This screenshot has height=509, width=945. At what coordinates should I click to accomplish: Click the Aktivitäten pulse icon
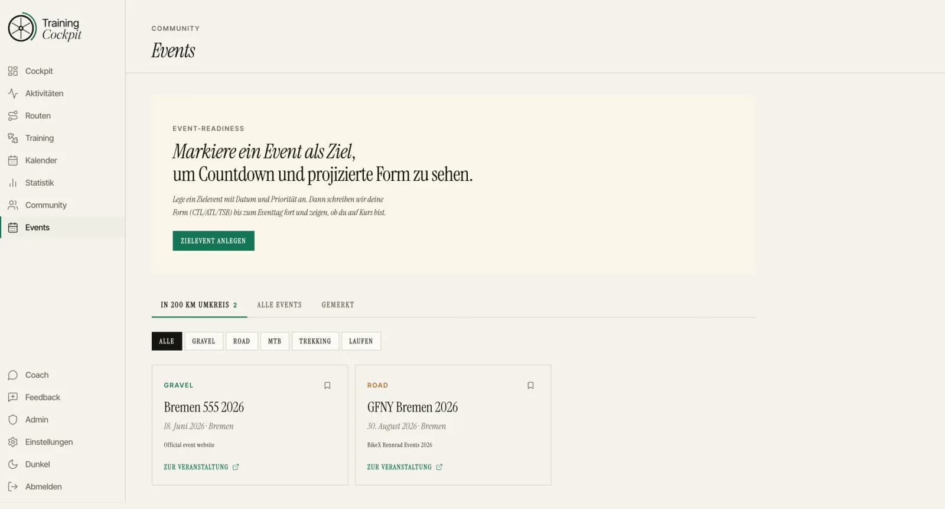13,93
